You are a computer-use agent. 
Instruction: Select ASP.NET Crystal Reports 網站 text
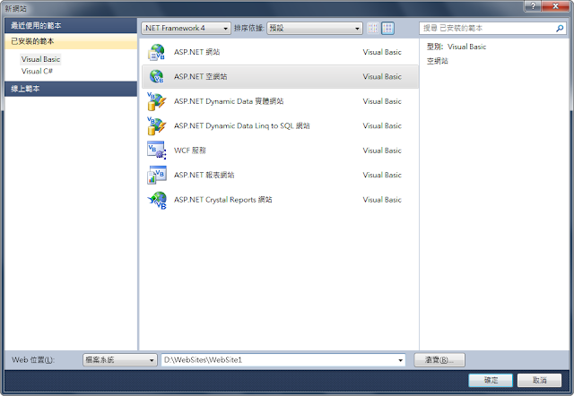pyautogui.click(x=223, y=200)
